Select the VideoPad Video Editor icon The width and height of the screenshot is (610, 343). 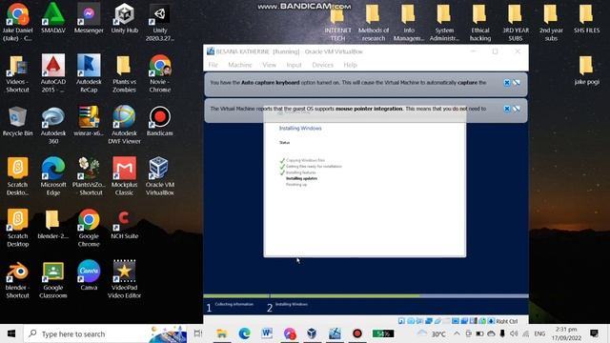(x=125, y=278)
